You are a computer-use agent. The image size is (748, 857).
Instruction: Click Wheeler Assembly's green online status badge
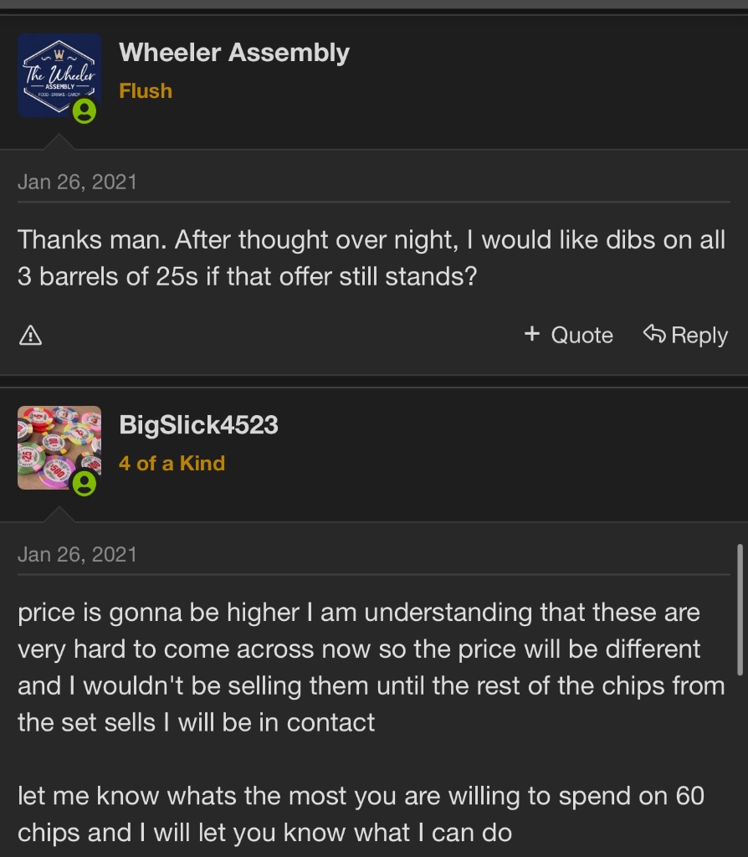[x=84, y=111]
